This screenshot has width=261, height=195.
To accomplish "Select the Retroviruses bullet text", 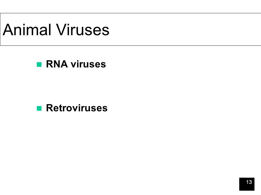I will point(77,108).
